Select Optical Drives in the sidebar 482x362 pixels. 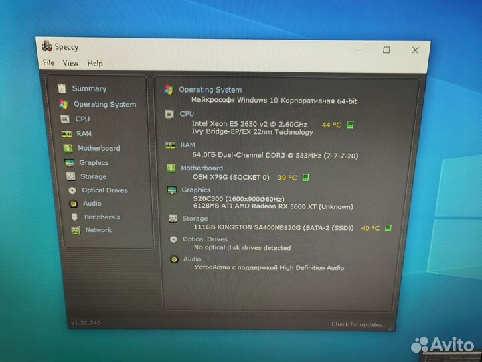coord(104,190)
